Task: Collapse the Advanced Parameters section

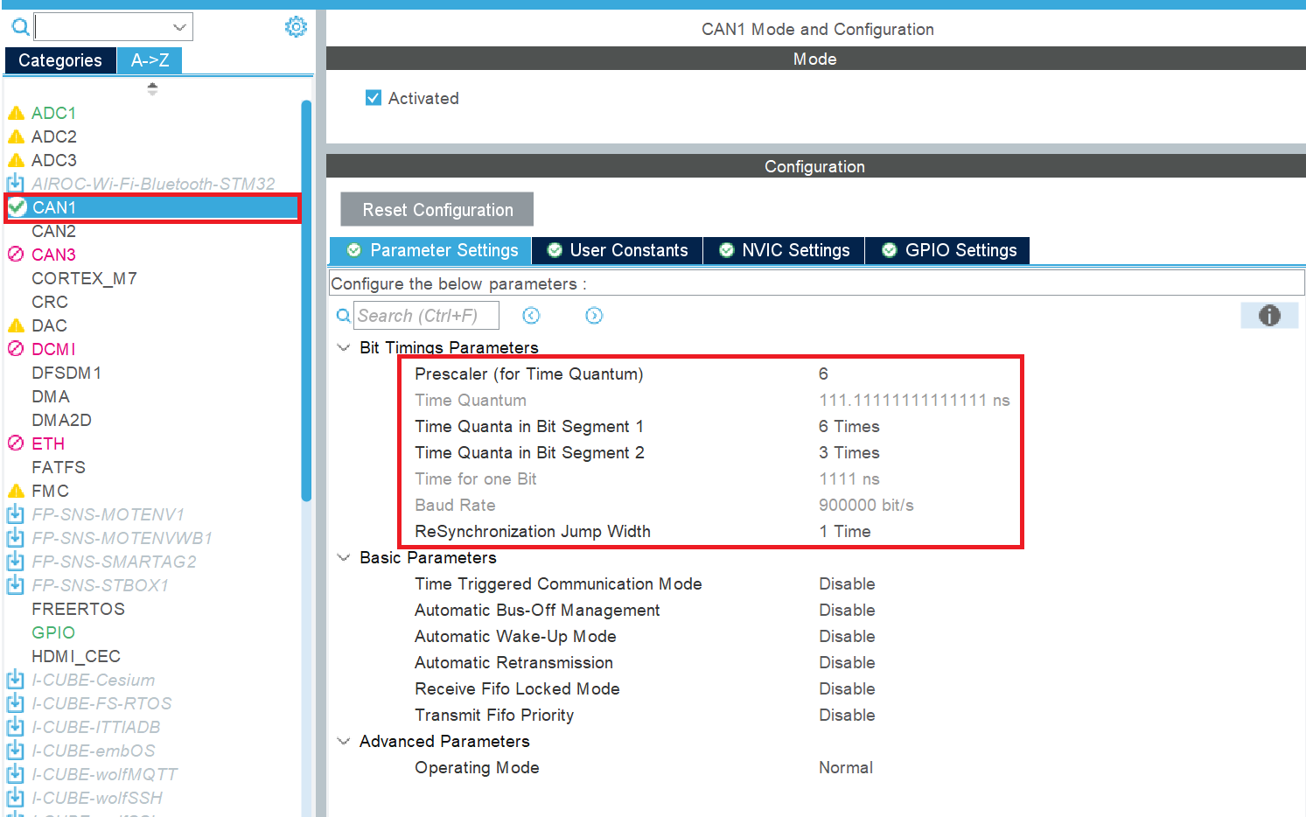Action: point(343,741)
